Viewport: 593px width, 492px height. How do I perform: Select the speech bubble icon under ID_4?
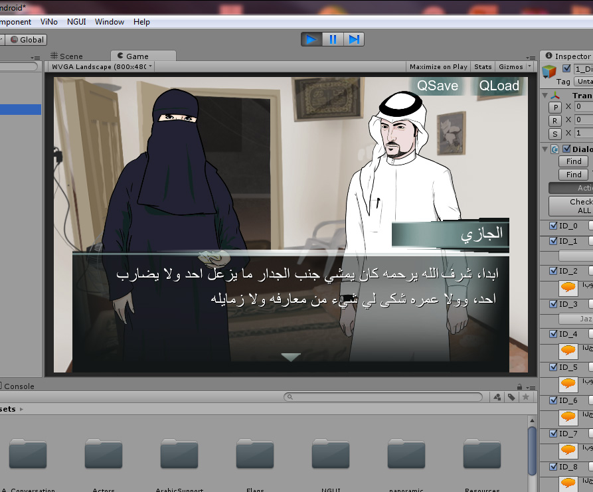pyautogui.click(x=568, y=351)
